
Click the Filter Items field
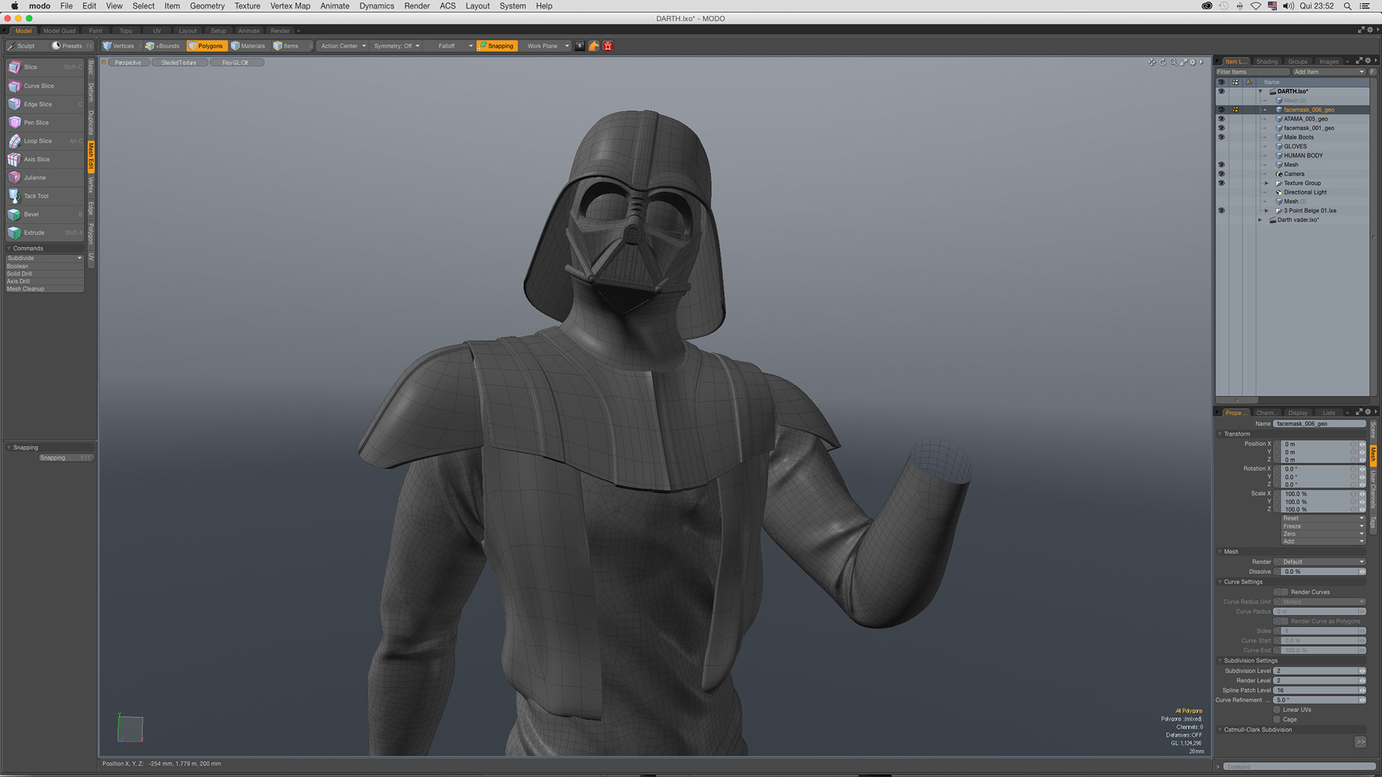1252,72
